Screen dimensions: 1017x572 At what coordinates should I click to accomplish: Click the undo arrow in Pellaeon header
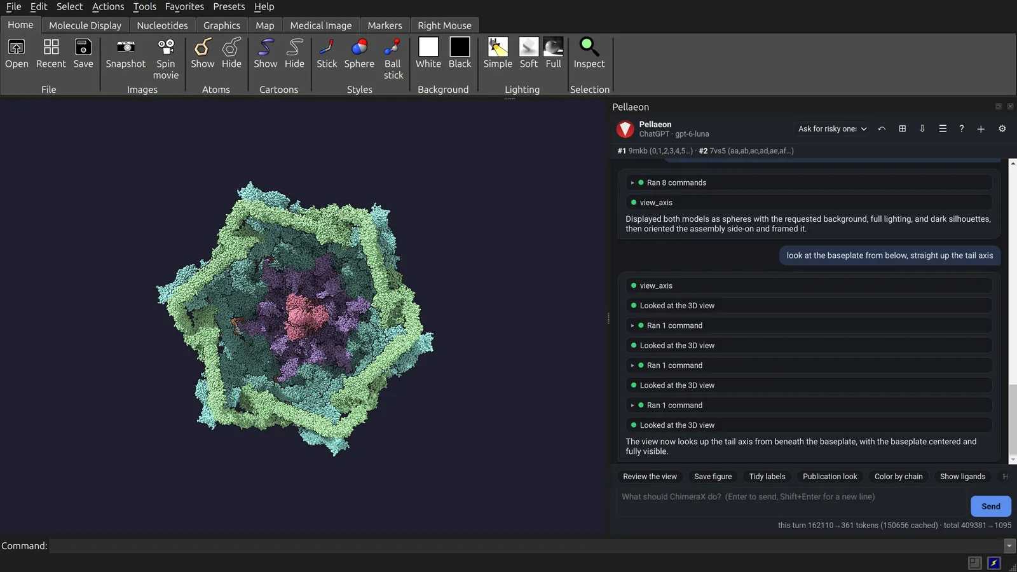tap(882, 129)
